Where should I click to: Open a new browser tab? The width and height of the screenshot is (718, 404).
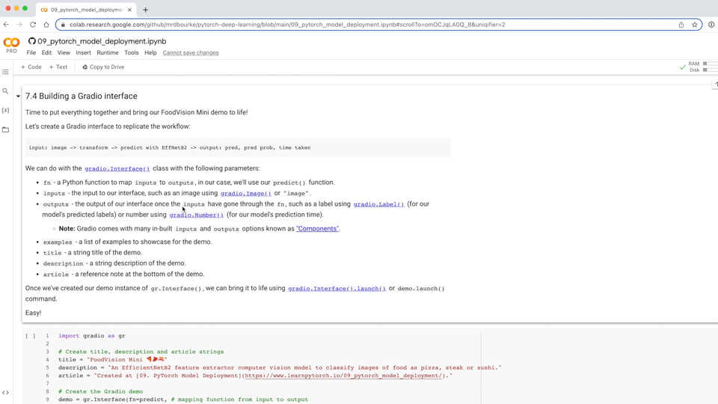pos(145,10)
